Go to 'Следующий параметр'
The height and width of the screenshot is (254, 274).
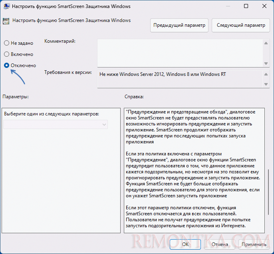pyautogui.click(x=240, y=25)
